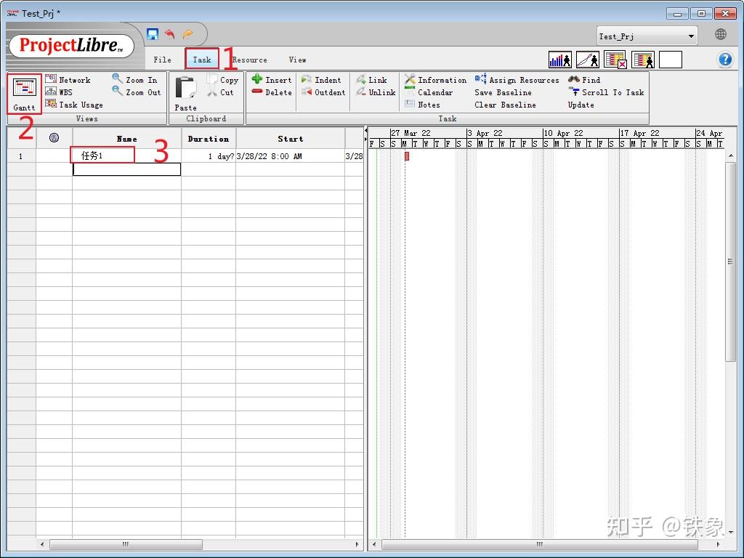Viewport: 744px width, 558px height.
Task: Click the red Undo arrow
Action: tap(170, 34)
